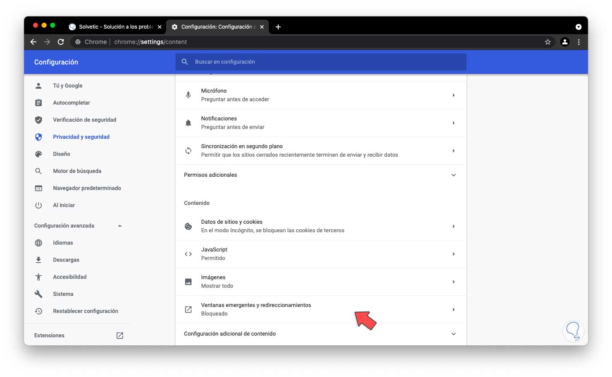
Task: Expand Permisos adicionales section
Action: 453,175
